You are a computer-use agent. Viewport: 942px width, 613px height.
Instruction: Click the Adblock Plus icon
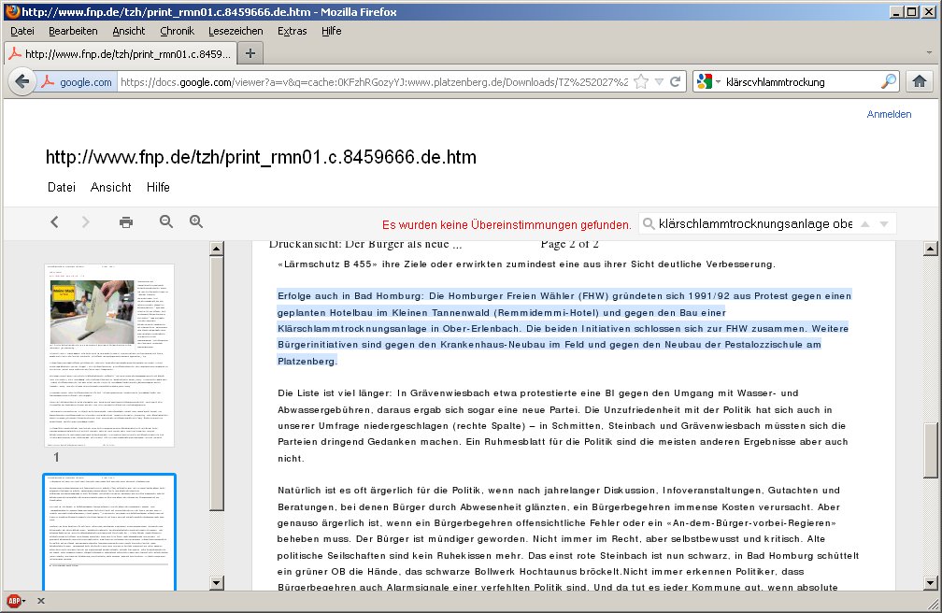[x=13, y=601]
